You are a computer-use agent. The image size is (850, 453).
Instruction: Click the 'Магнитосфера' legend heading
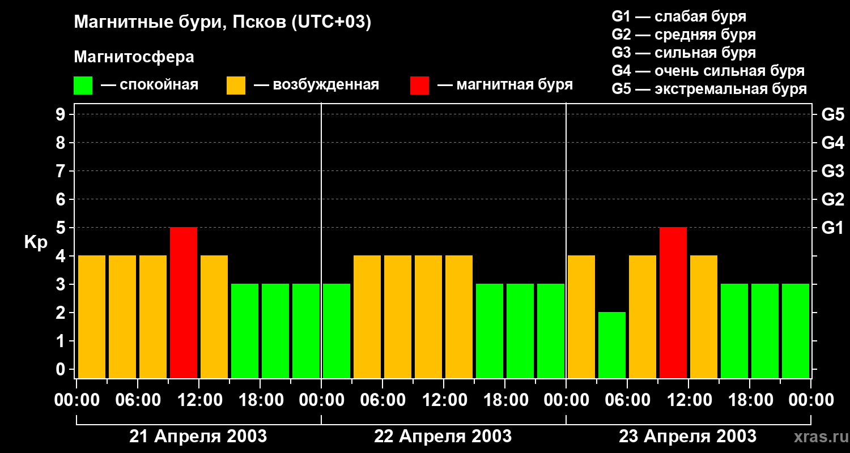pos(134,57)
